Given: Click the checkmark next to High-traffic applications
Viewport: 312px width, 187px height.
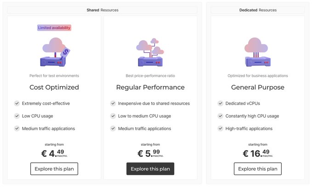Looking at the screenshot, I should (x=220, y=128).
